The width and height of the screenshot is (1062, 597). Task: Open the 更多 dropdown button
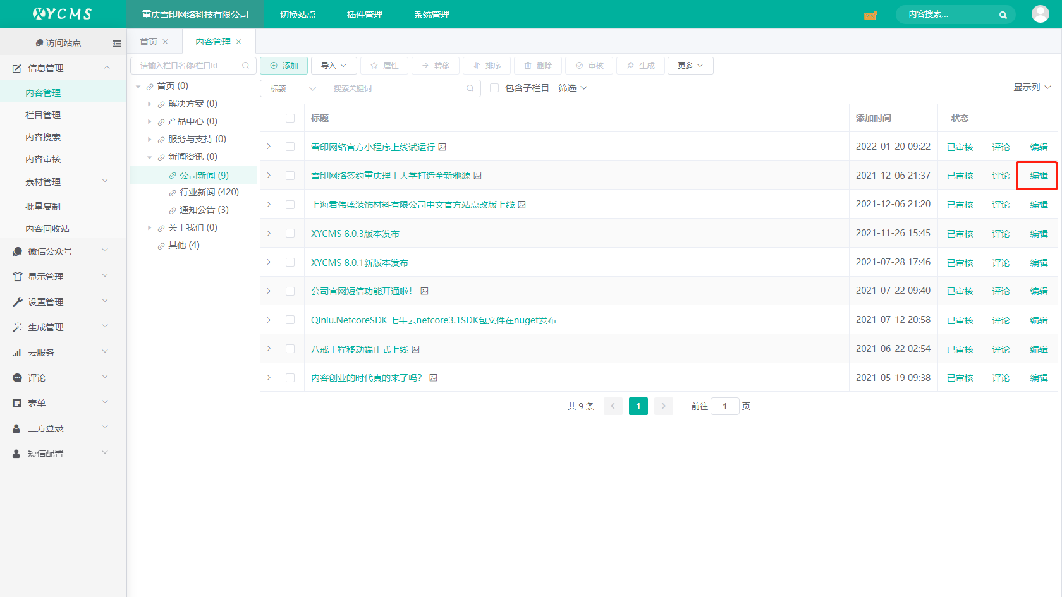coord(690,66)
